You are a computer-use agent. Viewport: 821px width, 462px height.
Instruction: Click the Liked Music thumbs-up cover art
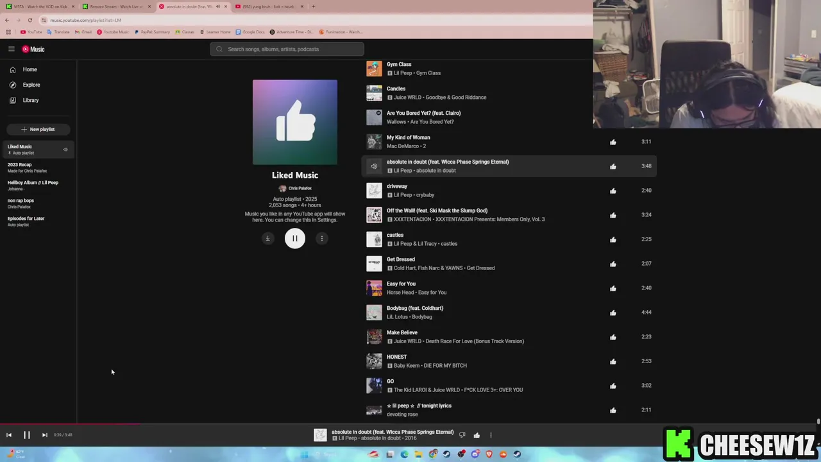(x=295, y=122)
